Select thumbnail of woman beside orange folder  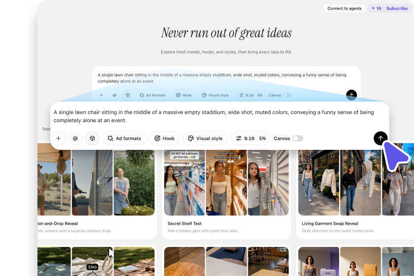(x=360, y=261)
